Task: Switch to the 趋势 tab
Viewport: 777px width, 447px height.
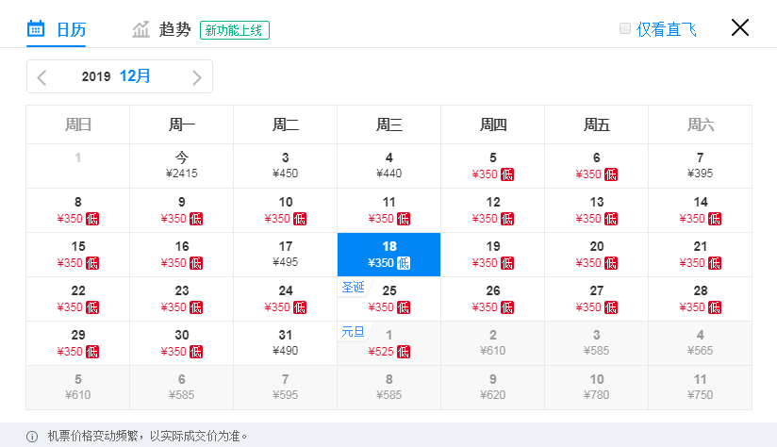Action: point(175,29)
